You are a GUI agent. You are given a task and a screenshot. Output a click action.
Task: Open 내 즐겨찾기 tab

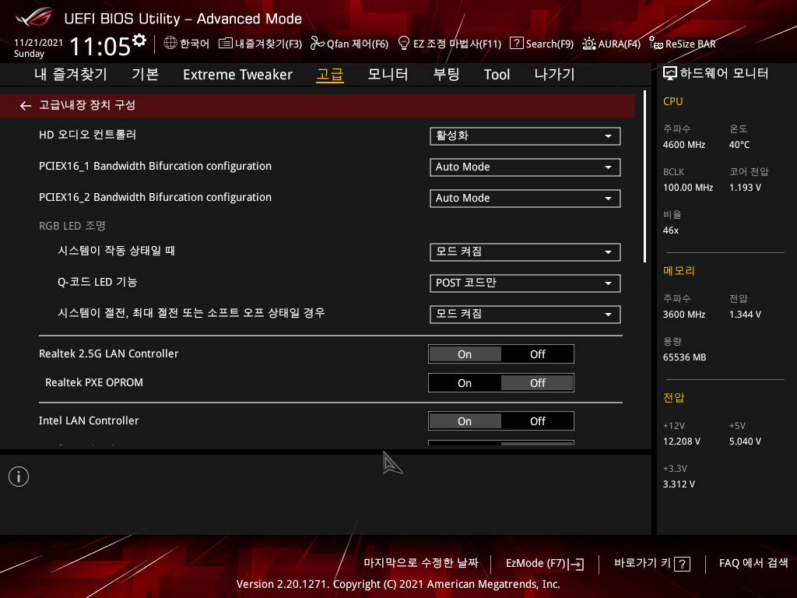click(71, 75)
